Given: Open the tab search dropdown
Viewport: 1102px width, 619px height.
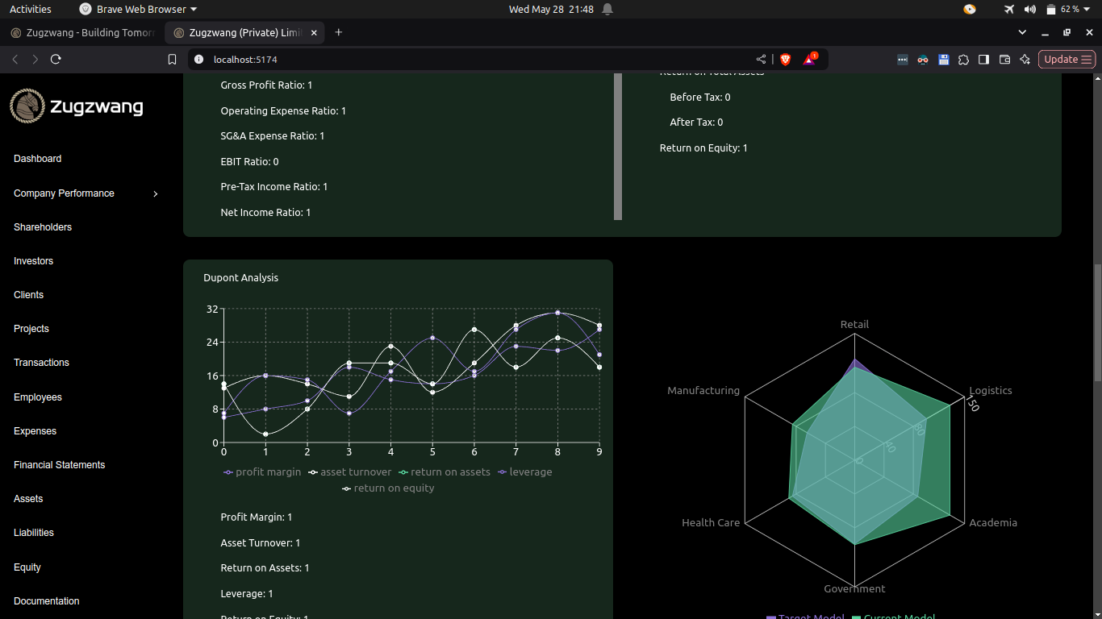Looking at the screenshot, I should coord(1022,32).
